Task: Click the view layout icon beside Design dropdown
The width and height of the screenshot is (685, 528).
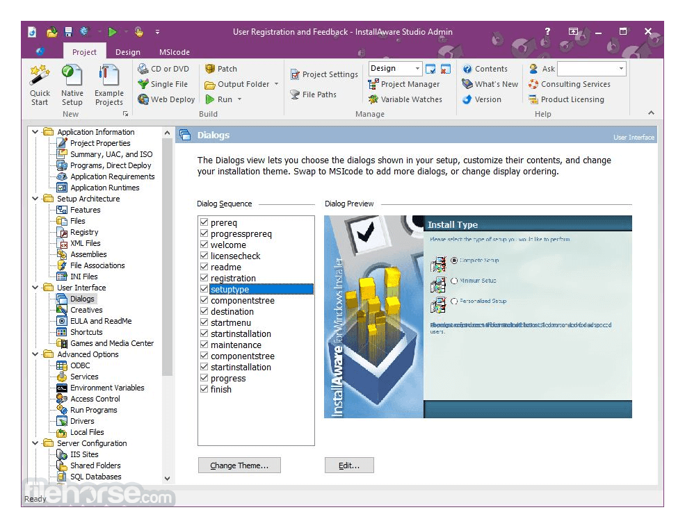Action: tap(430, 69)
